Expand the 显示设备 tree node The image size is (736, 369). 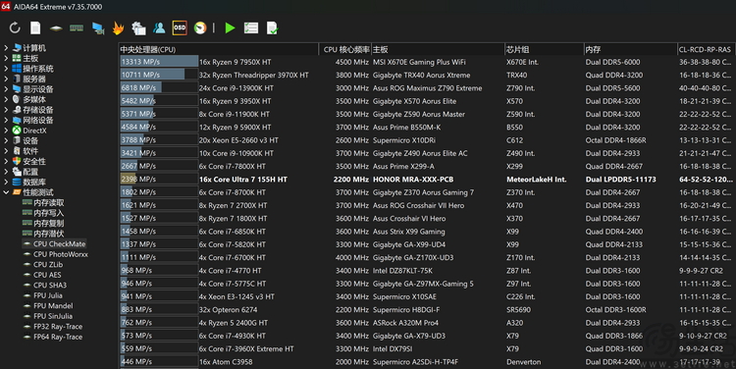[6, 89]
